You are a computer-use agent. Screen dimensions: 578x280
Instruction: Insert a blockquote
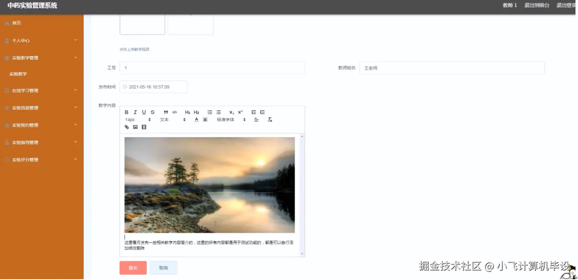[x=166, y=112]
